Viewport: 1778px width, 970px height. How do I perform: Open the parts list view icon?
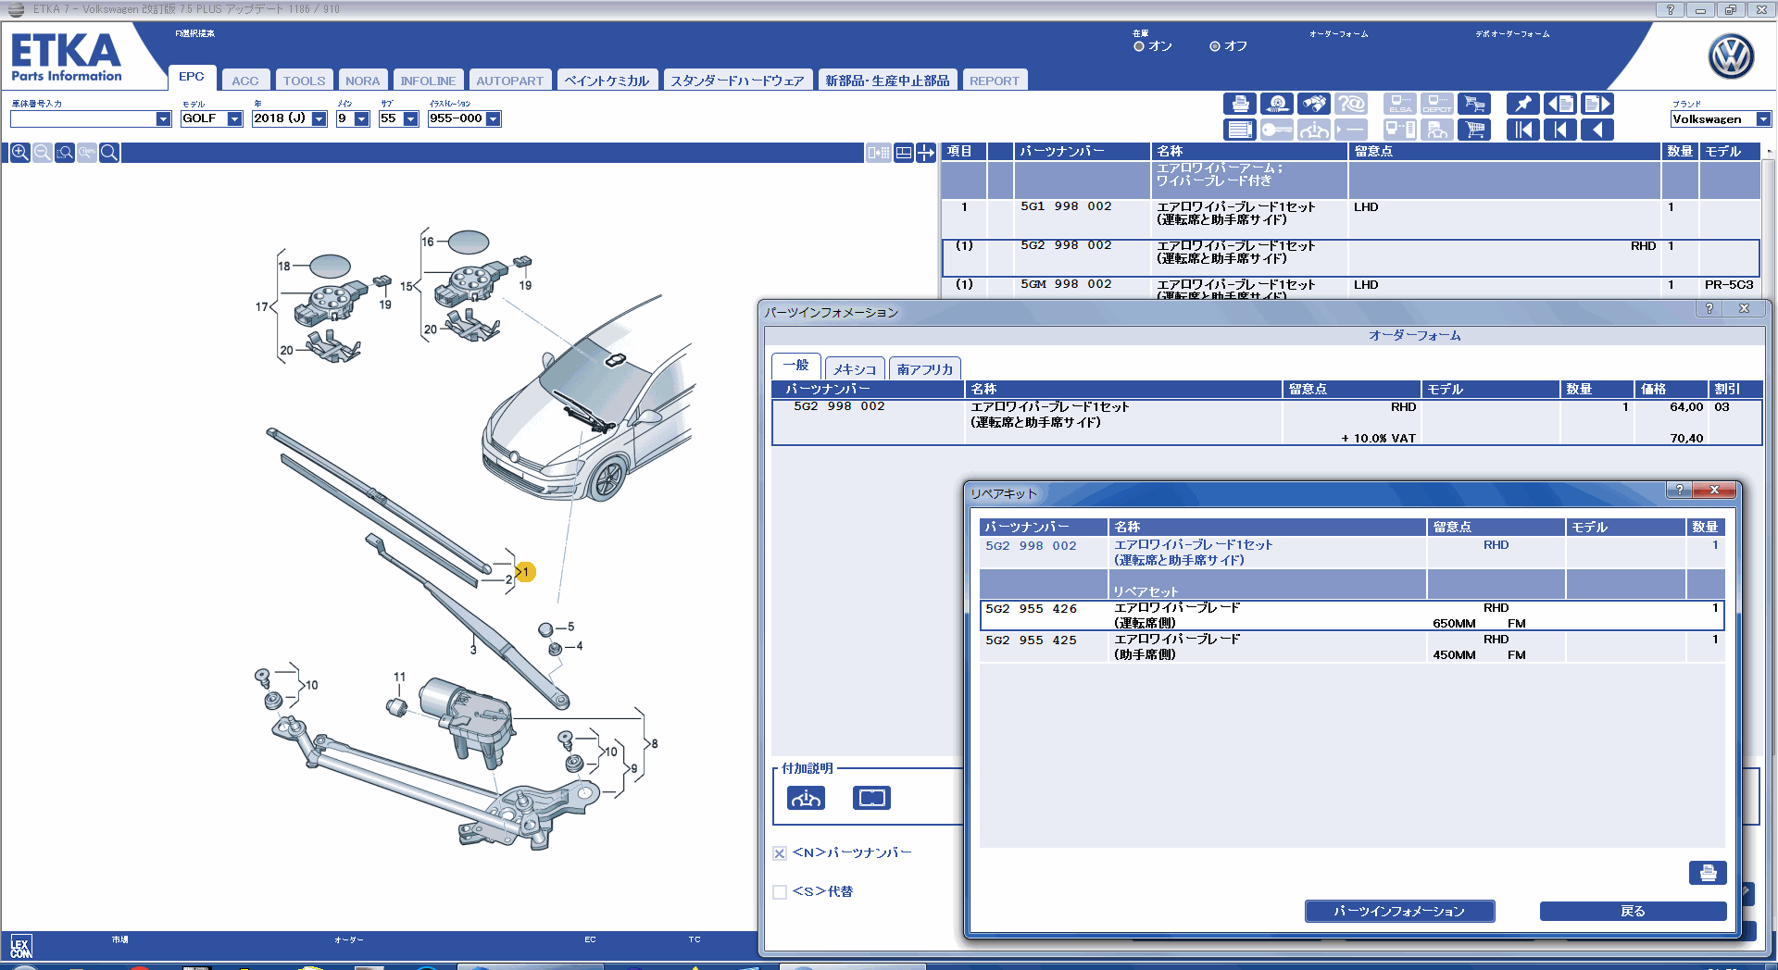[x=1240, y=130]
